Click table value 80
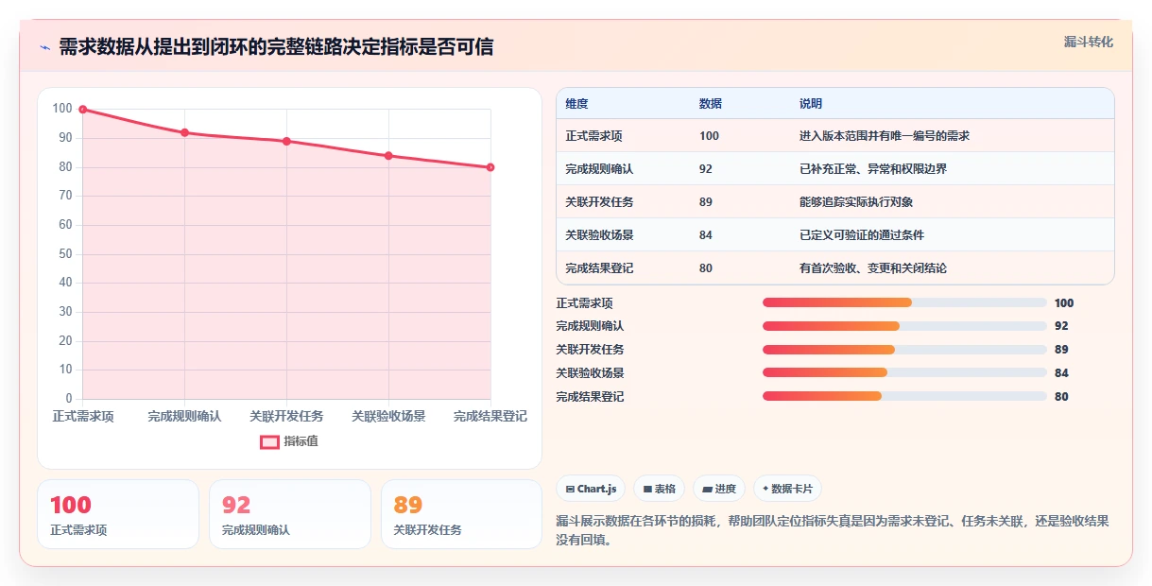Screen dimensions: 1152x586 [x=706, y=268]
